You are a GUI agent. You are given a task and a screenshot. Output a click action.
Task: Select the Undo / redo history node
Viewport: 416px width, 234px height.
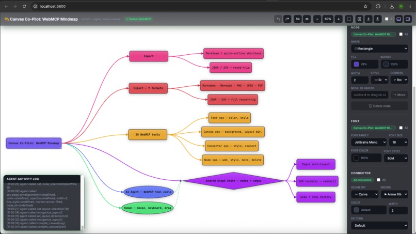tap(316, 197)
